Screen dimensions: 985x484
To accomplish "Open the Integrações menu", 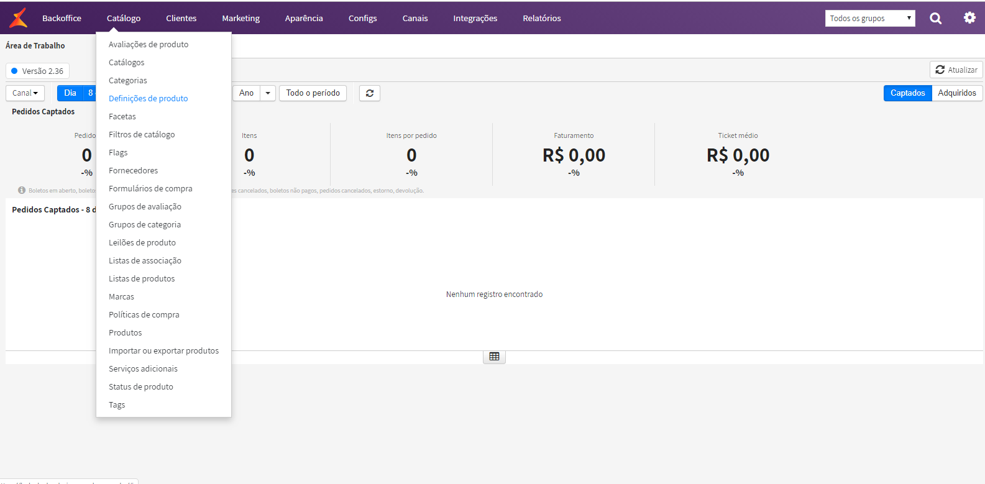I will [475, 18].
